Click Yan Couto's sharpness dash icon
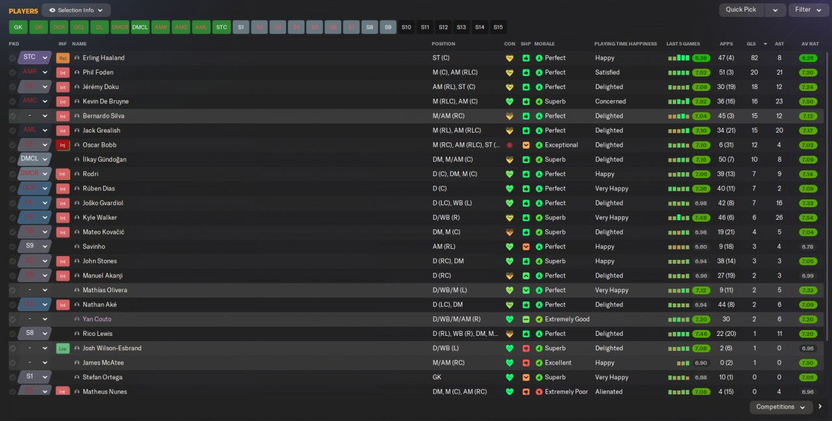This screenshot has width=832, height=421. (x=526, y=319)
